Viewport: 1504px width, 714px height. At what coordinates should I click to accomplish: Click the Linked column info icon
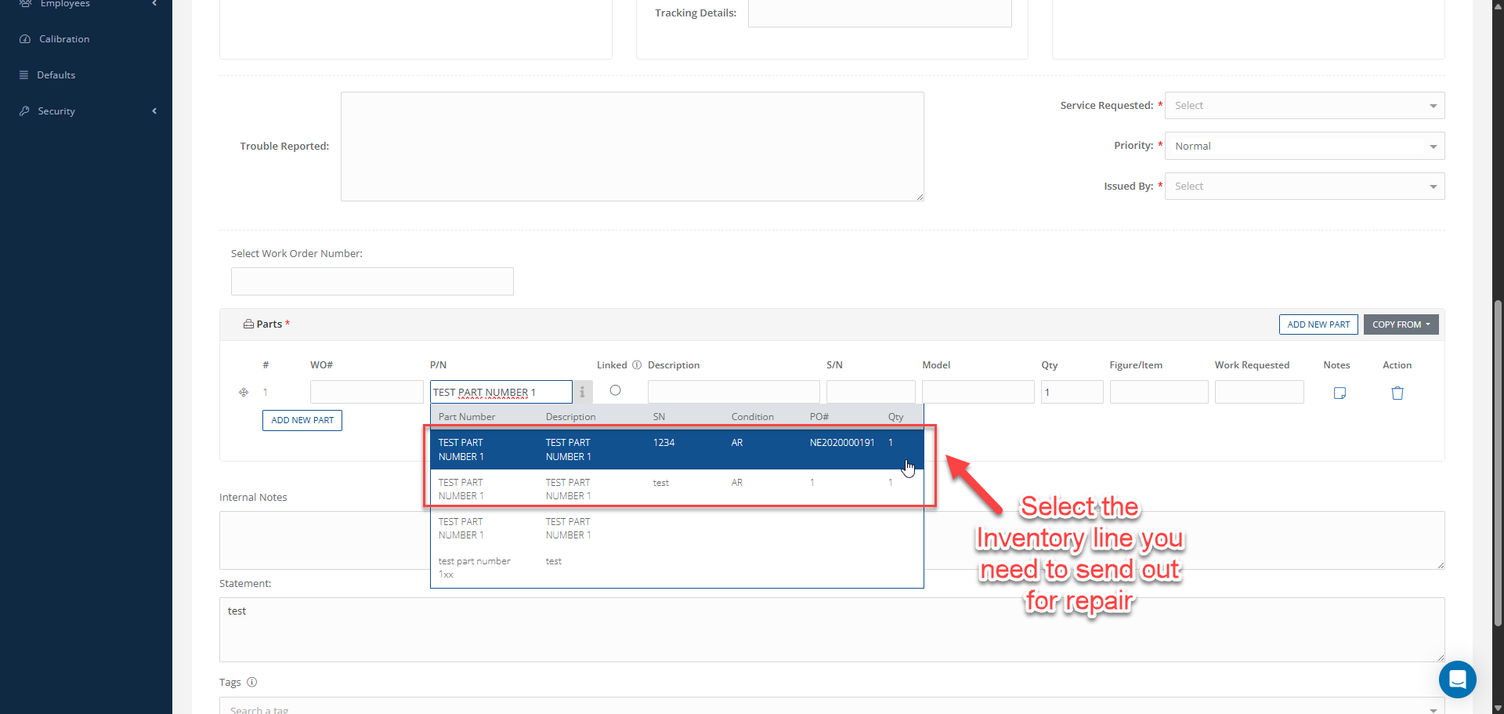pos(637,365)
